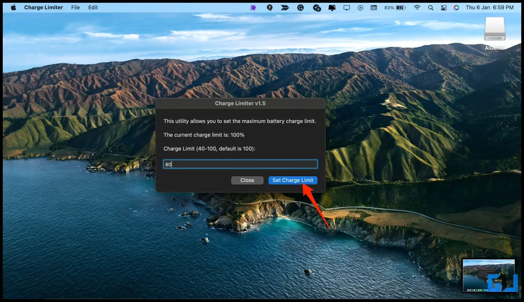This screenshot has width=524, height=302.
Task: Click the text 'This utility allows you to set'
Action: (x=197, y=121)
